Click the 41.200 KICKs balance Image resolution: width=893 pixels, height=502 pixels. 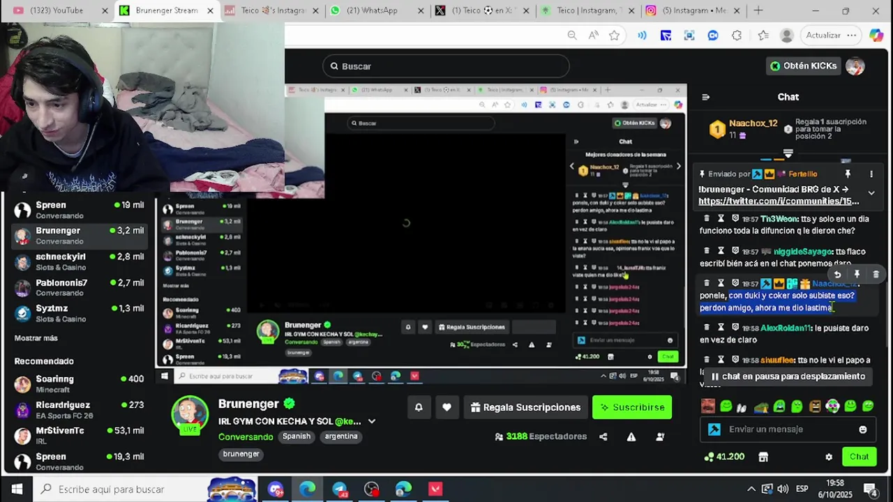[726, 457]
